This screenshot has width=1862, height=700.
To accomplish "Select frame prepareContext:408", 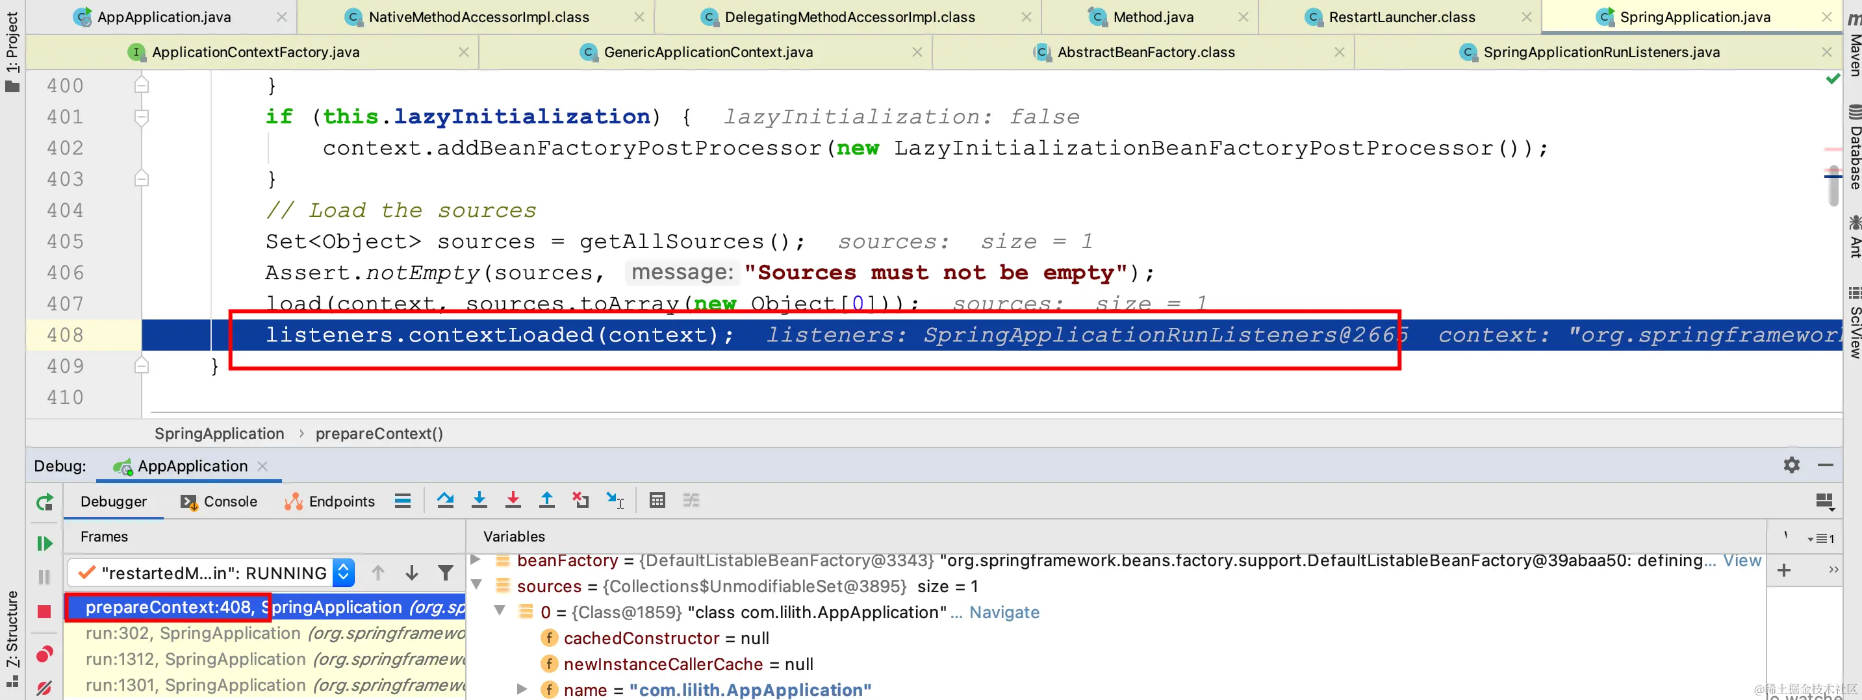I will coord(265,606).
